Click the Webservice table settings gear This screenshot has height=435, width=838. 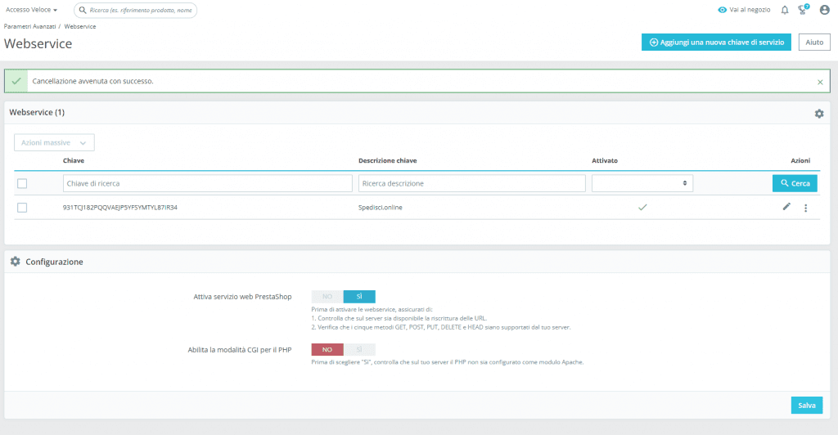coord(818,114)
